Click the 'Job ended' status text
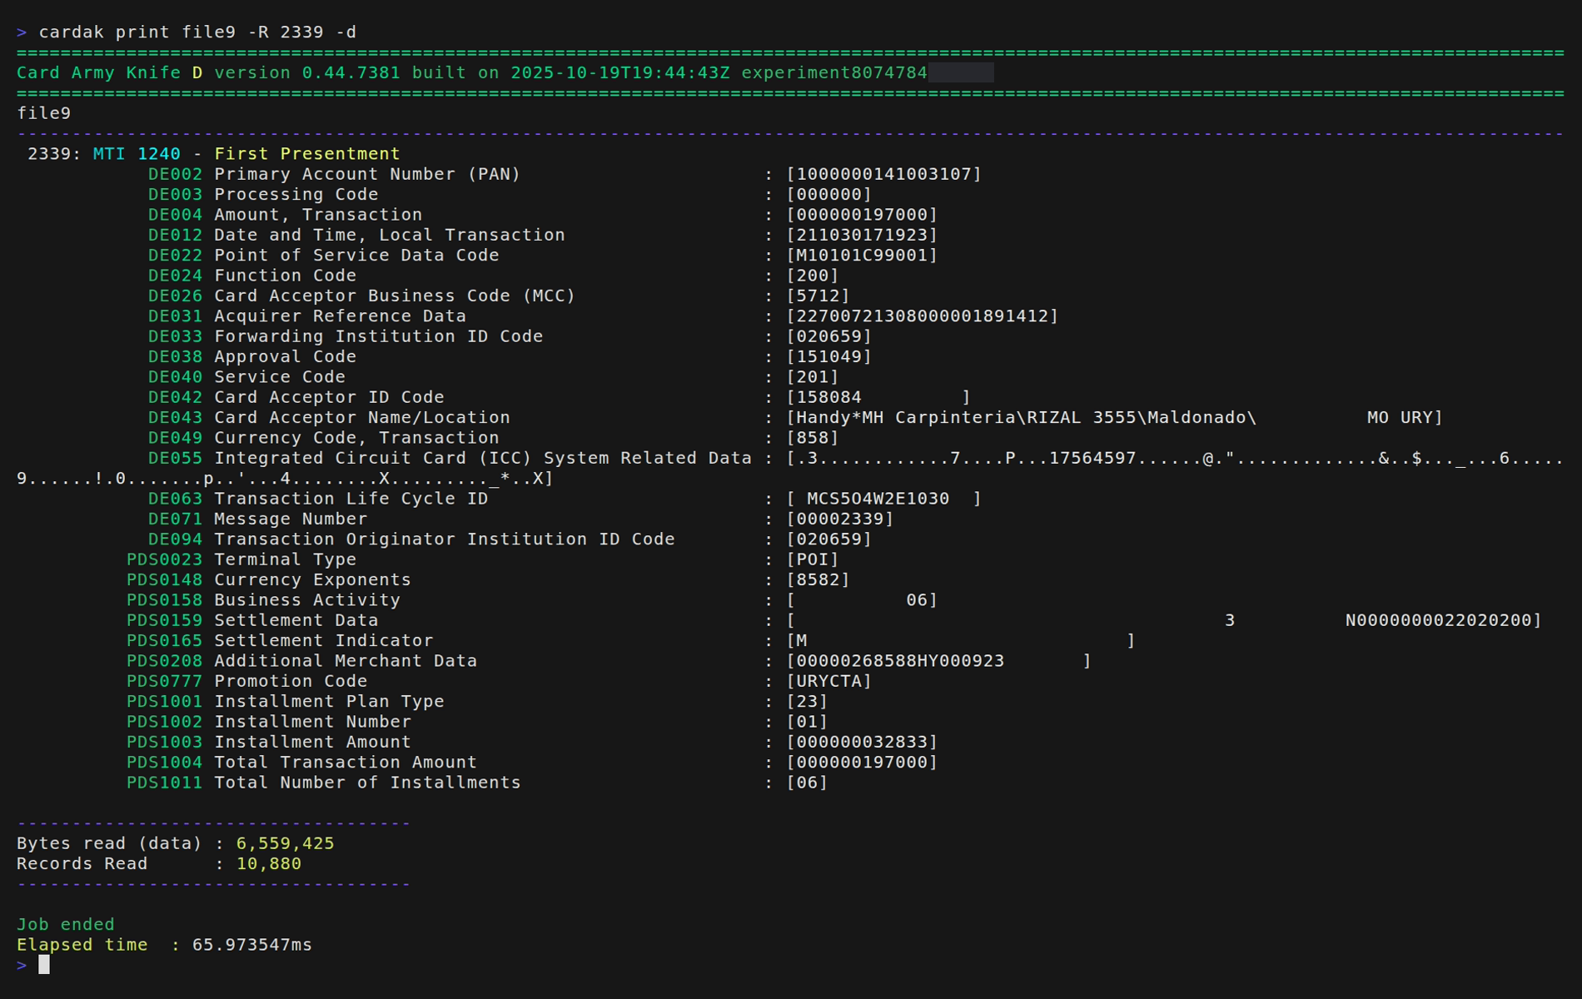1582x999 pixels. [66, 925]
